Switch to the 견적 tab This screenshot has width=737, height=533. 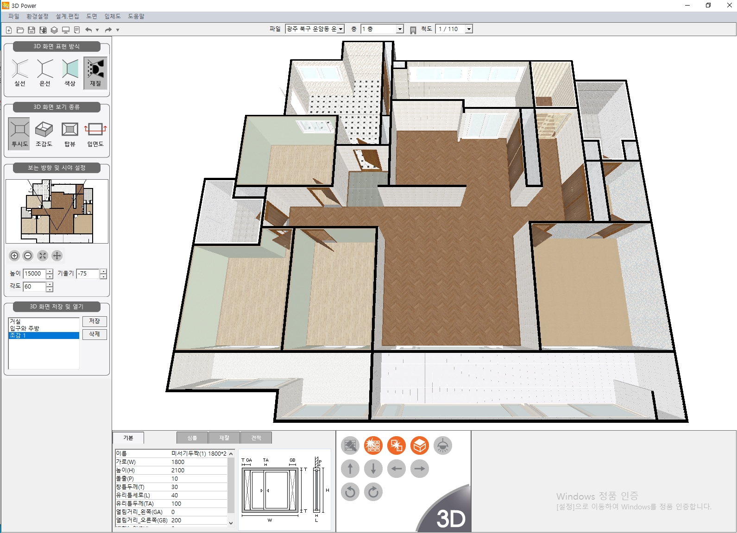coord(256,438)
